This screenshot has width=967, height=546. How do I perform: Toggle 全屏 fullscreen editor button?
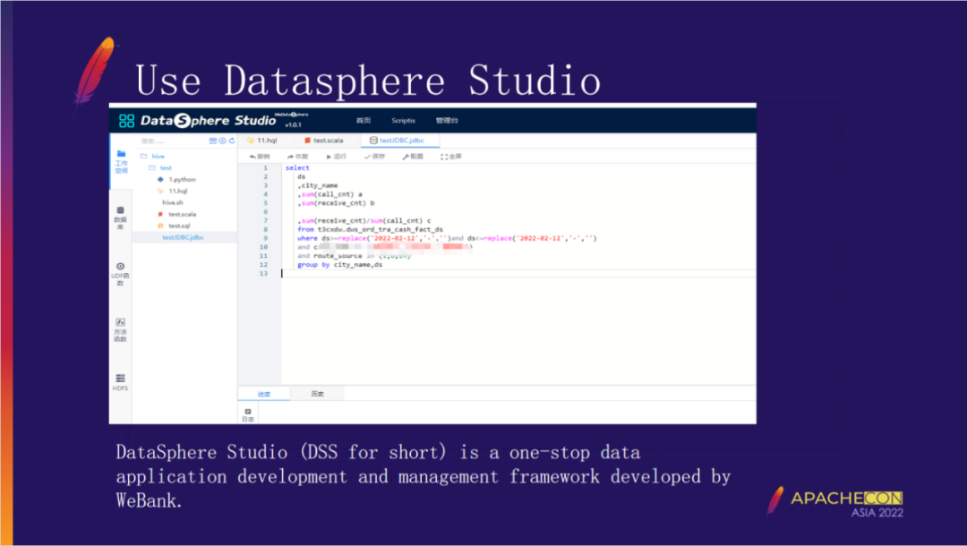pyautogui.click(x=450, y=157)
